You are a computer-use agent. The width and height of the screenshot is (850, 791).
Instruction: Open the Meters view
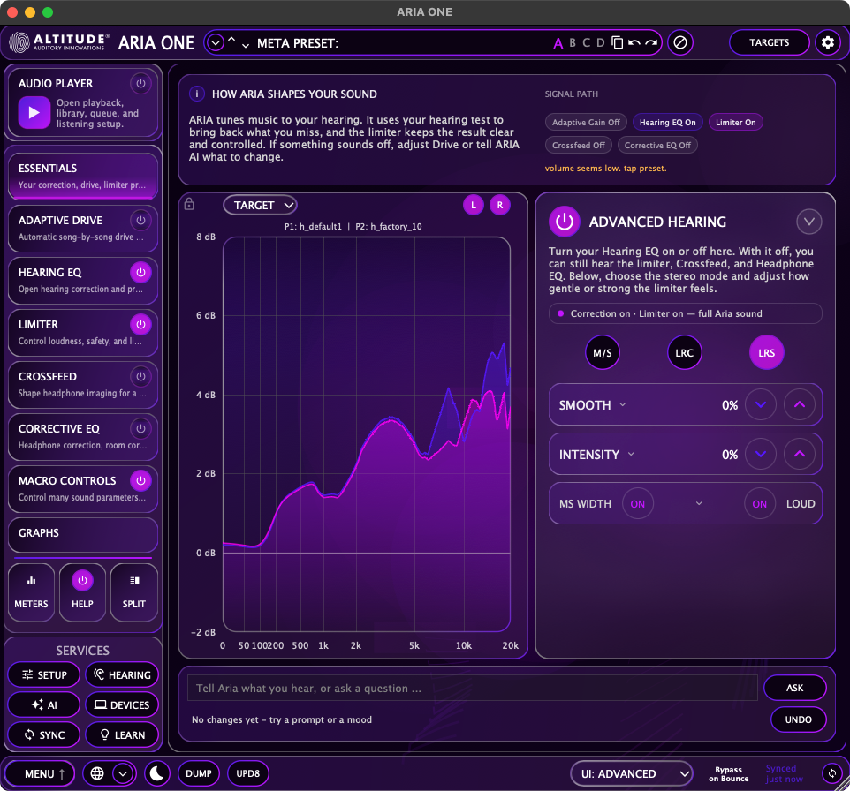click(32, 591)
